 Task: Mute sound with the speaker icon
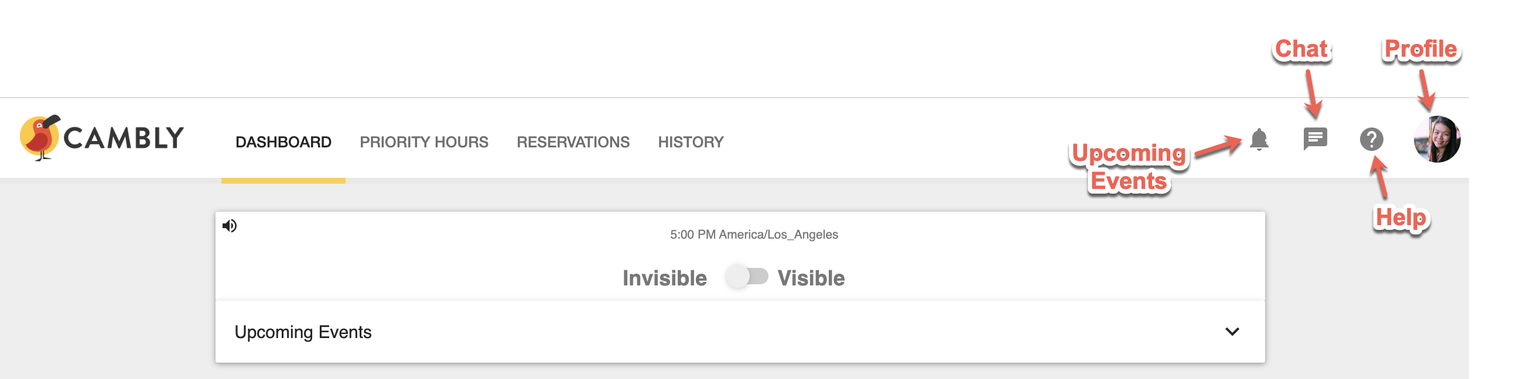coord(230,225)
